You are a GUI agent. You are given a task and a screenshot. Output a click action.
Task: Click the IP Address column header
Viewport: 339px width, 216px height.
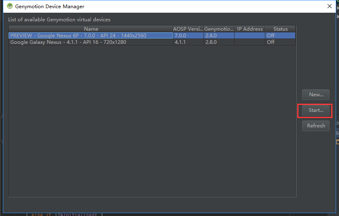[x=250, y=29]
